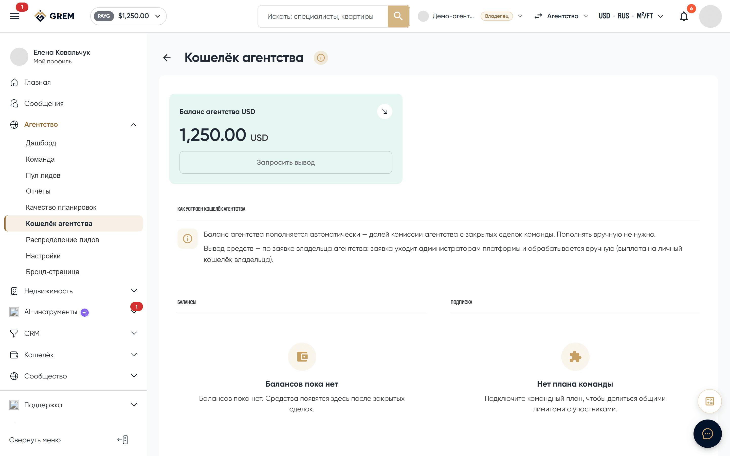Click the Балансов пока нет heading
The image size is (730, 456).
pyautogui.click(x=302, y=384)
